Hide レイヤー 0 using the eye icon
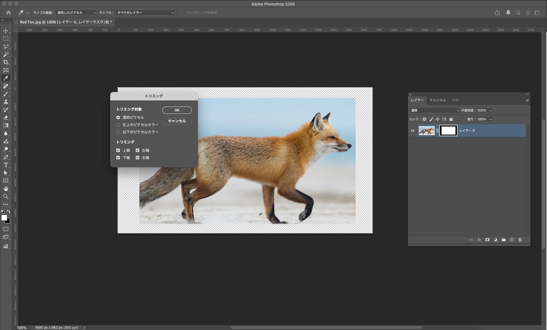Viewport: 547px width, 330px height. point(413,131)
